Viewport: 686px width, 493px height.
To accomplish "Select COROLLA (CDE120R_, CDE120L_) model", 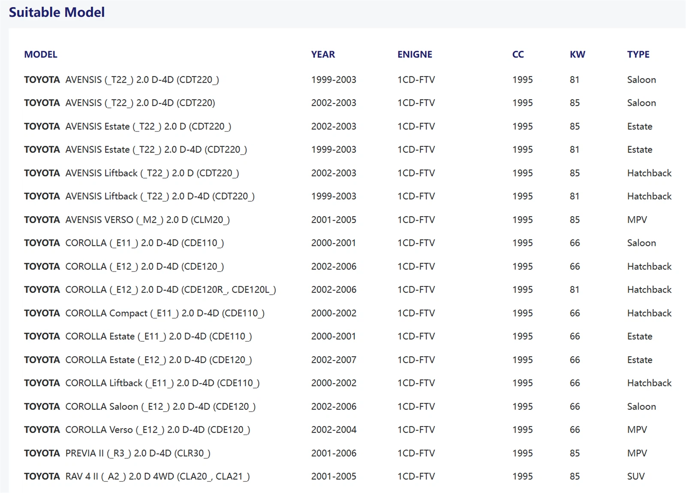I will pyautogui.click(x=150, y=290).
